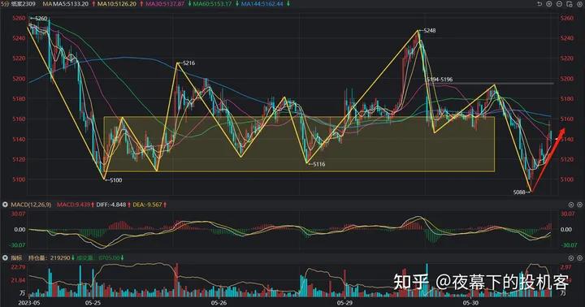Click the 纸浆2309 contract name
This screenshot has height=307, width=585.
coord(23,4)
